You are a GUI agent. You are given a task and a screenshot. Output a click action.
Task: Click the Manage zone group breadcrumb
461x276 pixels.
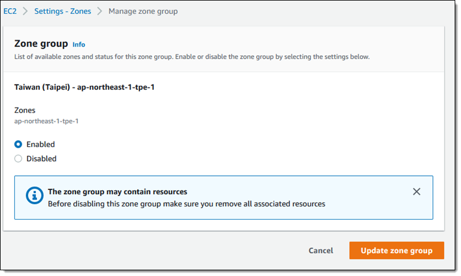click(143, 11)
